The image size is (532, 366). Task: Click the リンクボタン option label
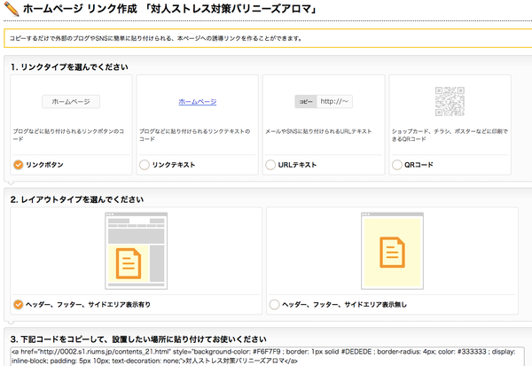[x=44, y=165]
